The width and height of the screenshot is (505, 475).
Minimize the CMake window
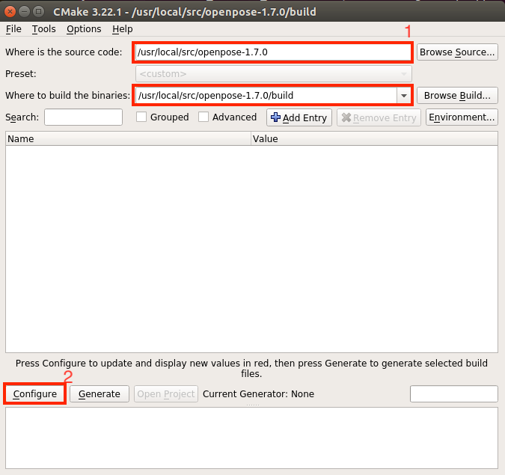pyautogui.click(x=24, y=11)
